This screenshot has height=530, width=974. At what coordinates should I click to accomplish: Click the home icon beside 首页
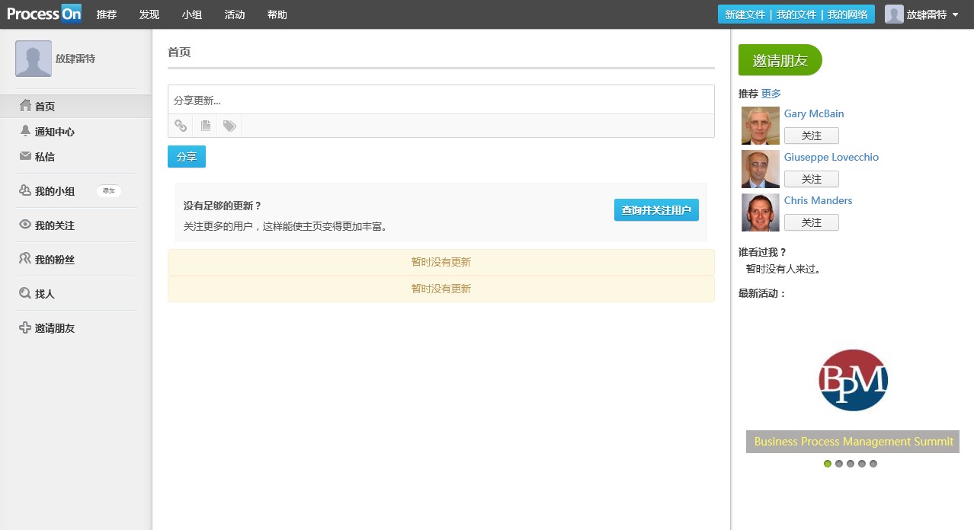click(25, 106)
